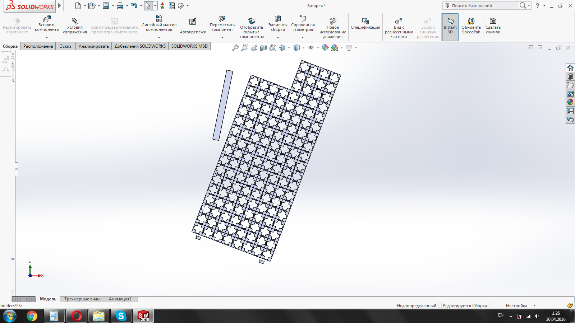Open the Анимация1 bottom tab
Viewport: 575px width, 323px height.
click(120, 299)
